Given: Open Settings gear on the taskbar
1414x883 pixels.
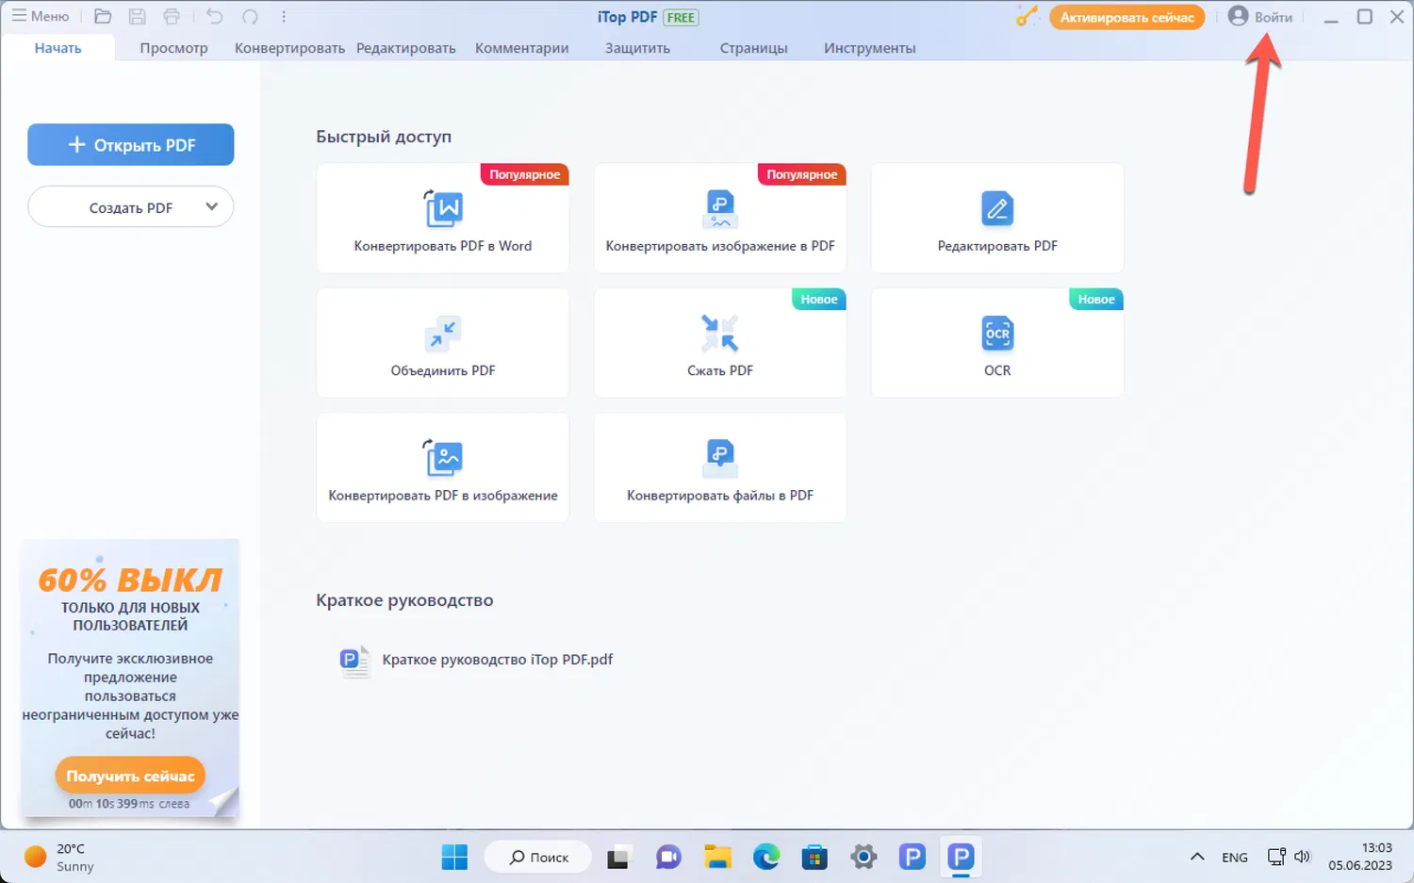Looking at the screenshot, I should tap(863, 858).
